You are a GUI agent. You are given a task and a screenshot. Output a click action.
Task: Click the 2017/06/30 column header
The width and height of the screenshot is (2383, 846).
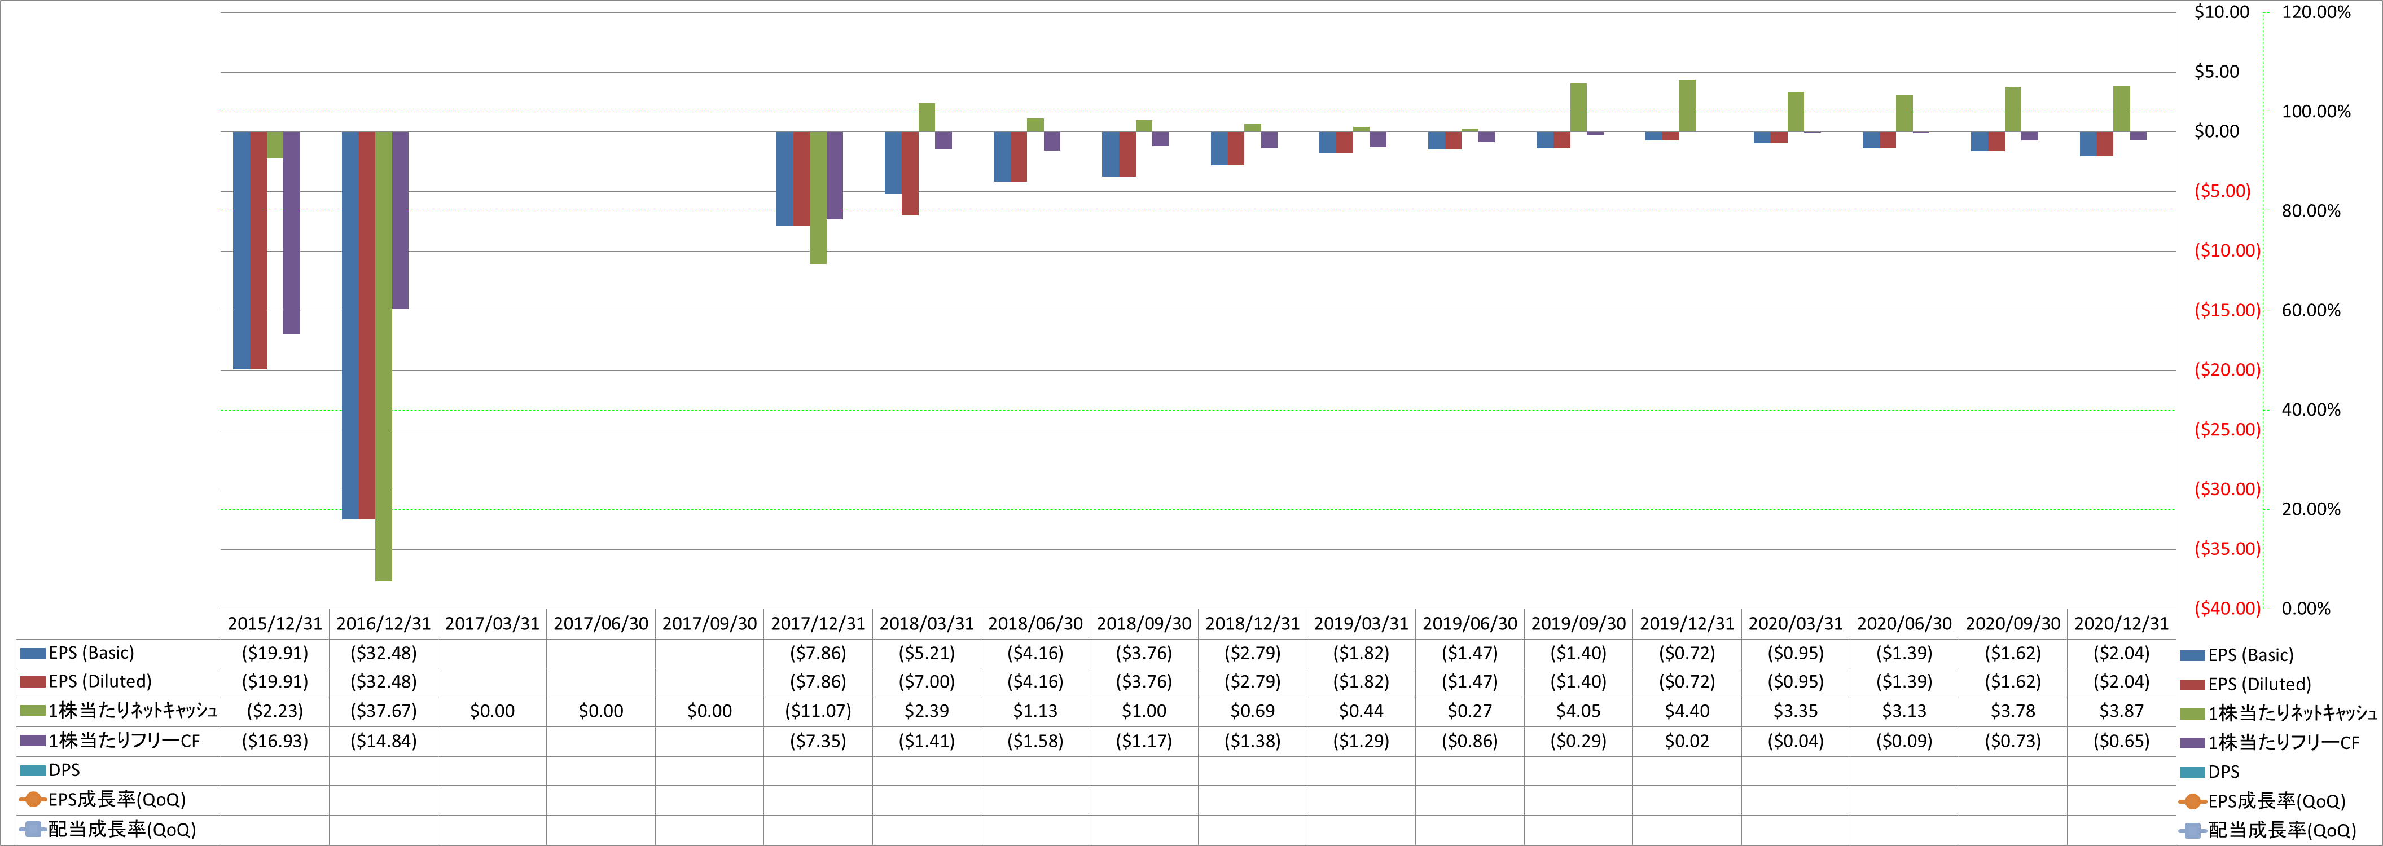600,624
